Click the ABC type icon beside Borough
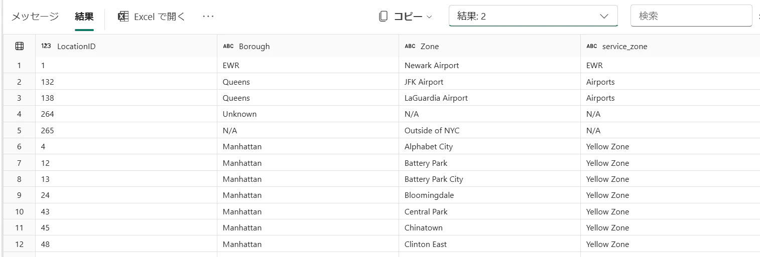The height and width of the screenshot is (257, 760). click(228, 46)
